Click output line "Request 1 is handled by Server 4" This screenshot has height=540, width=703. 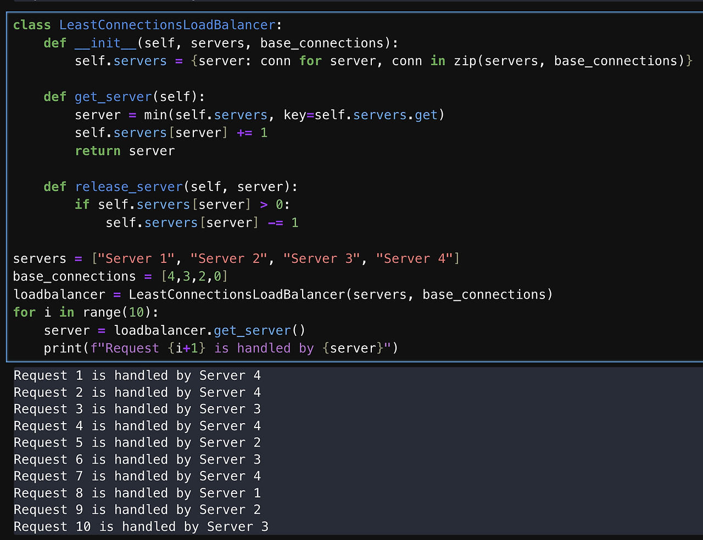tap(137, 376)
